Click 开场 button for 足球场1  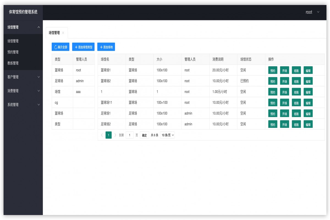tap(284, 113)
